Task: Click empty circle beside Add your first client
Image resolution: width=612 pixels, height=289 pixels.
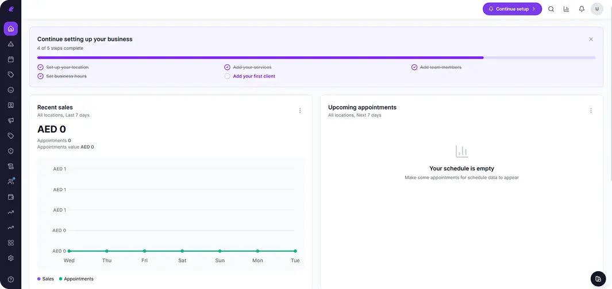Action: [227, 76]
